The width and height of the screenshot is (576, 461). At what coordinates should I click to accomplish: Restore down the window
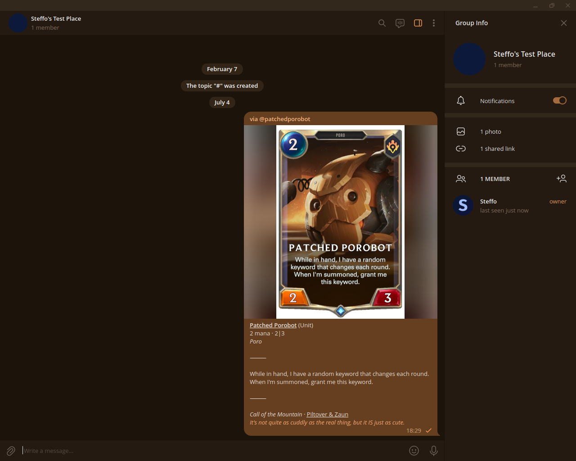[552, 5]
